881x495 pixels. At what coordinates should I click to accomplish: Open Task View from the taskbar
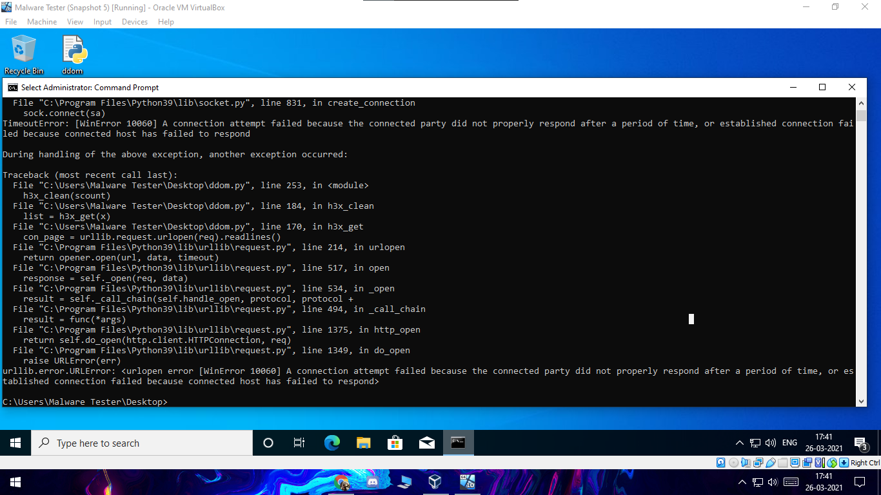coord(299,443)
